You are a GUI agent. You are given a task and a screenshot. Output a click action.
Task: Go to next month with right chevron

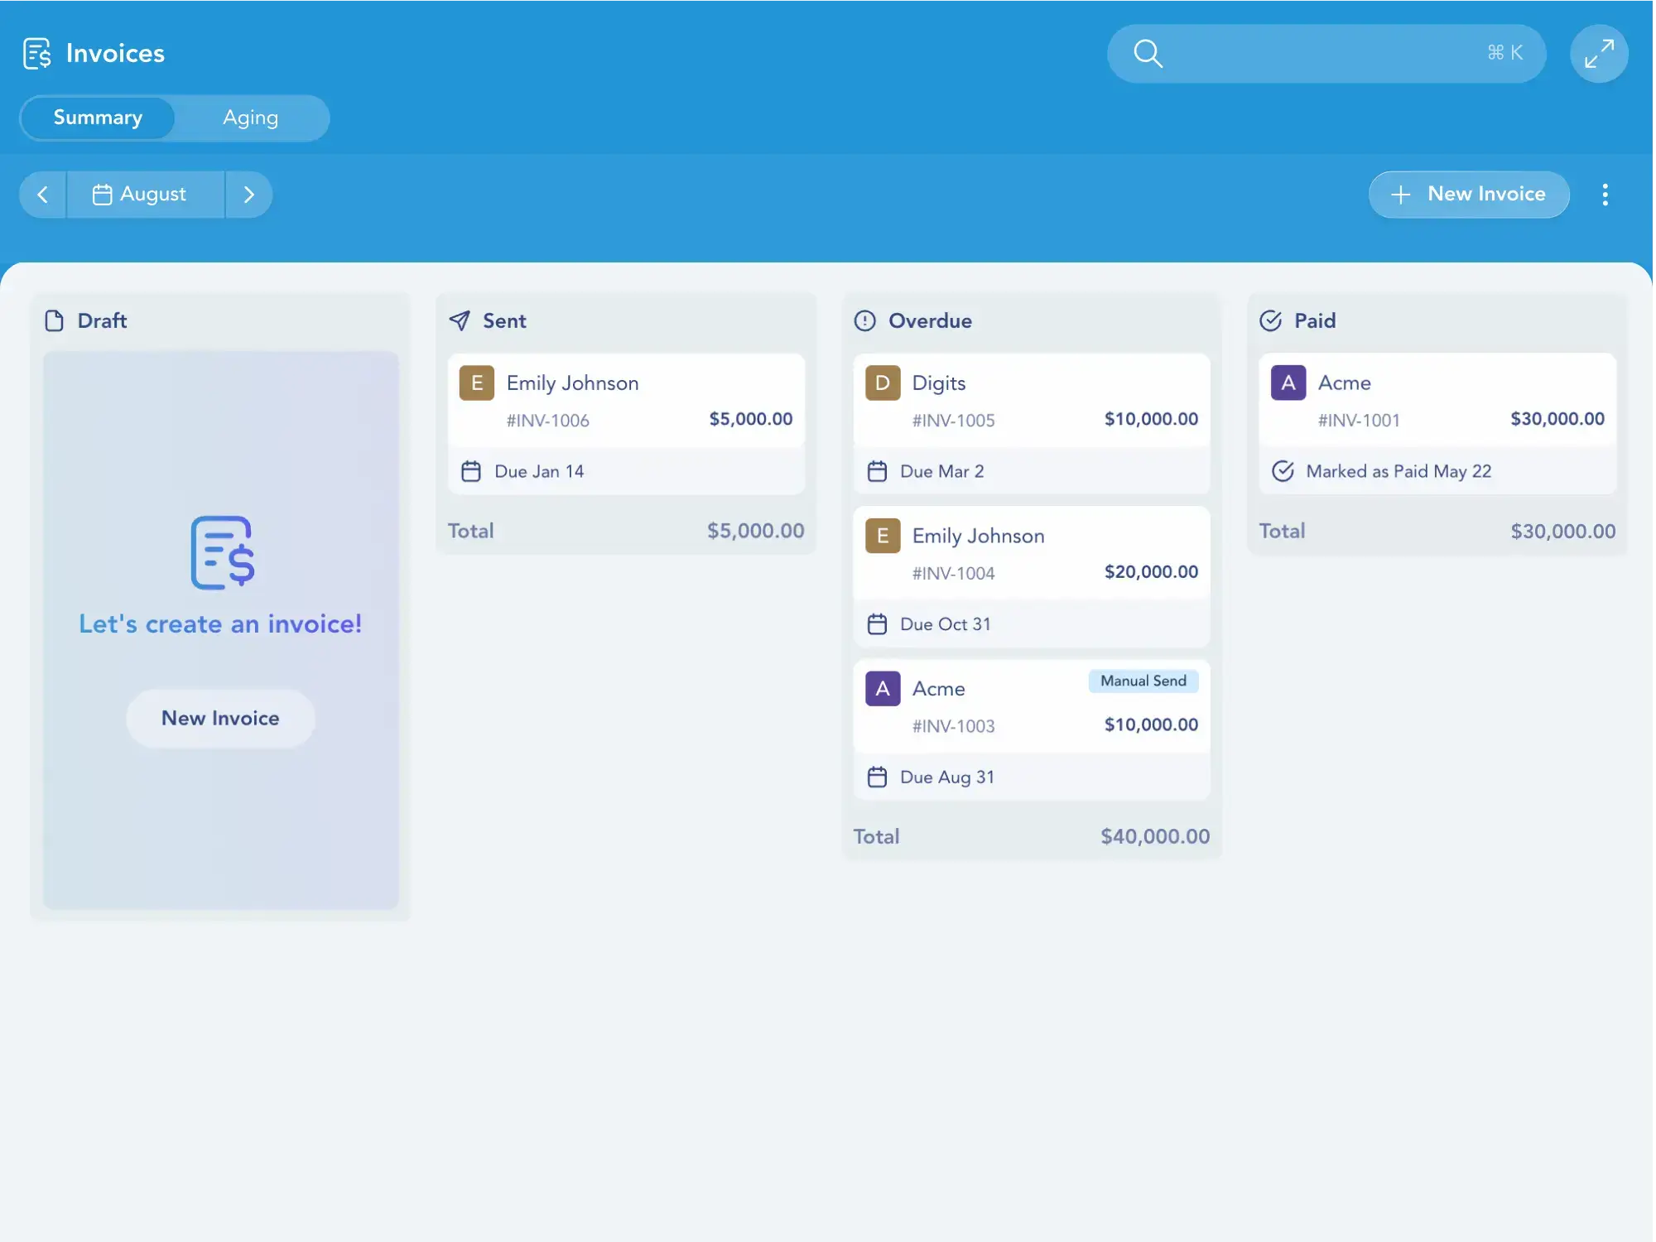[x=248, y=195]
